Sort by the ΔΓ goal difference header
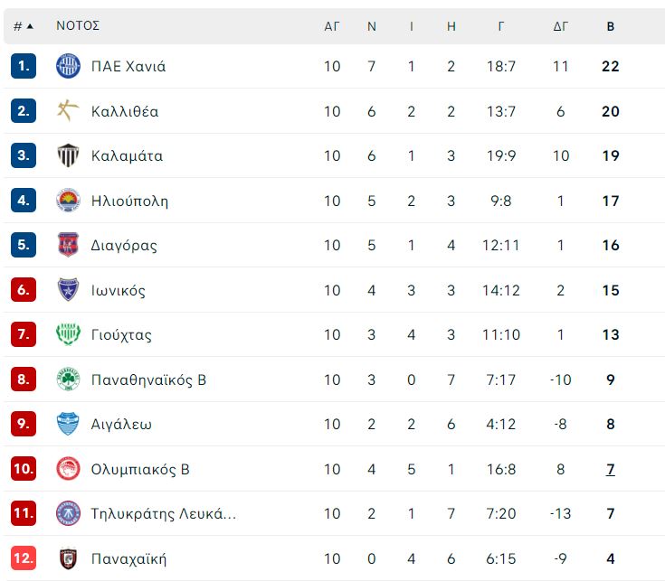Image resolution: width=665 pixels, height=581 pixels. click(x=560, y=26)
